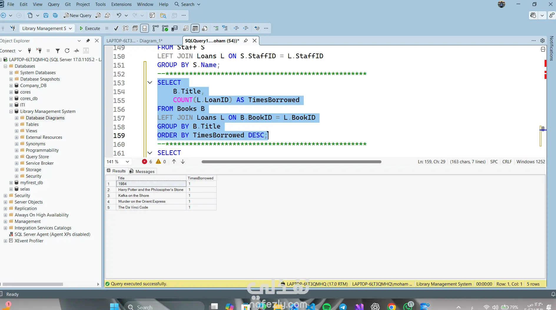Toggle Results to Grid output mode
Screen dimensions: 556x310
[195, 28]
